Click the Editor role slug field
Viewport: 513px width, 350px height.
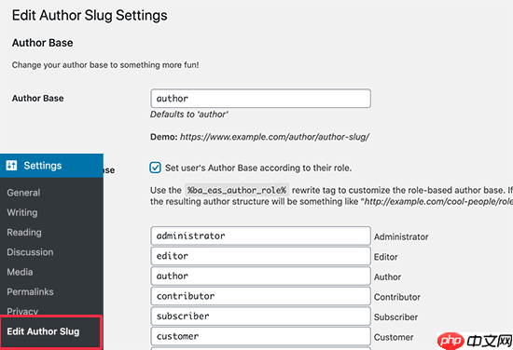click(x=261, y=256)
